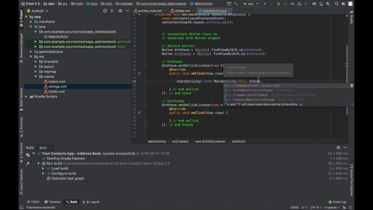Viewport: 373px width, 210px height.
Task: Open the Event Log
Action: [x=337, y=202]
